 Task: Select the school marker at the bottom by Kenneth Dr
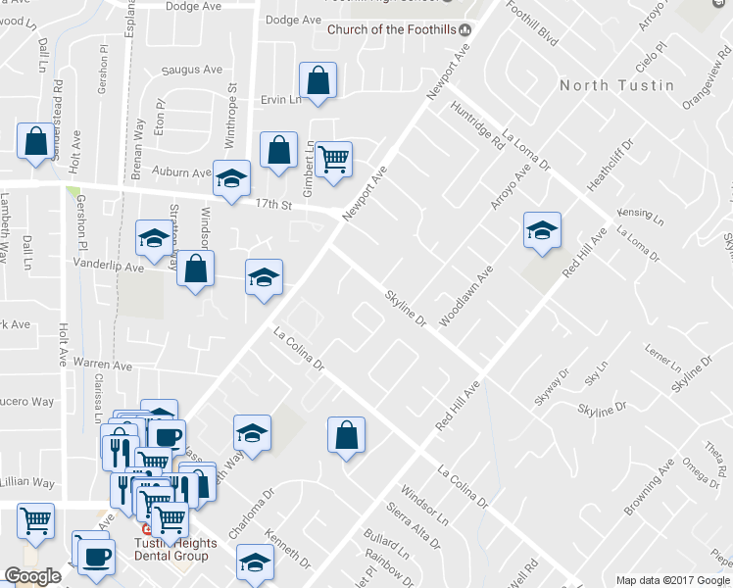coord(255,564)
